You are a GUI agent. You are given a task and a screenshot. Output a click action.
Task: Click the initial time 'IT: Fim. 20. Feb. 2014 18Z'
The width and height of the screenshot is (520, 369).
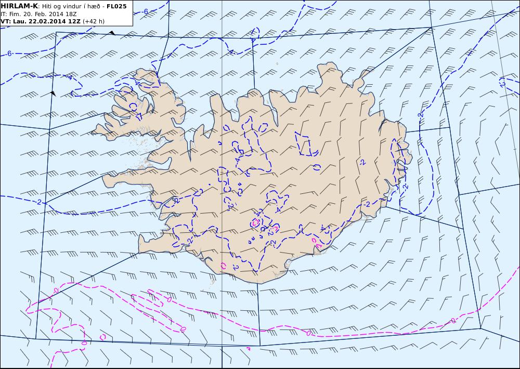pyautogui.click(x=38, y=14)
